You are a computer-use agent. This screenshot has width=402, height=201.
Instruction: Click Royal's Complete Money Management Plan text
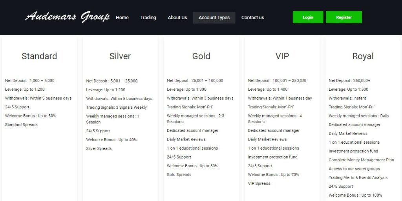tap(362, 160)
